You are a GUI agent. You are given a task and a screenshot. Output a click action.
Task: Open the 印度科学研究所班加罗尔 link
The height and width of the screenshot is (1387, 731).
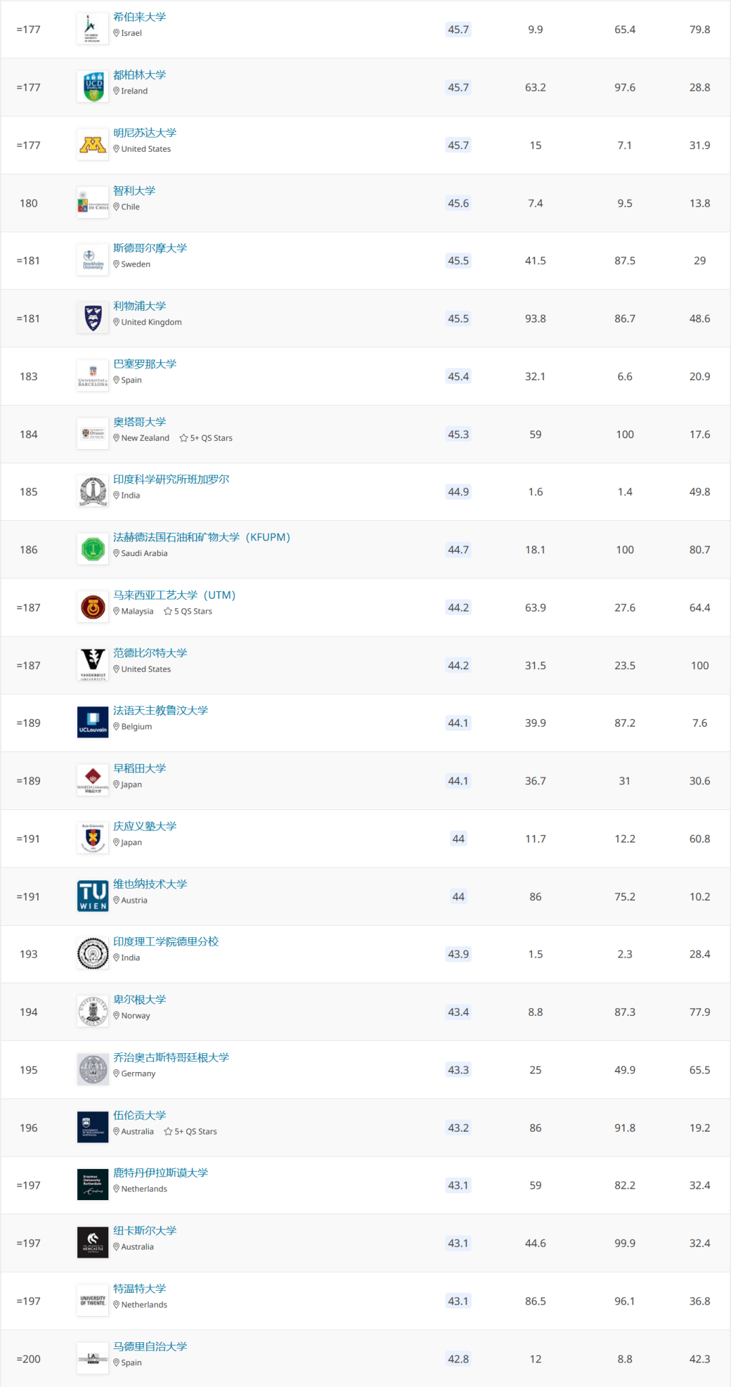coord(171,479)
